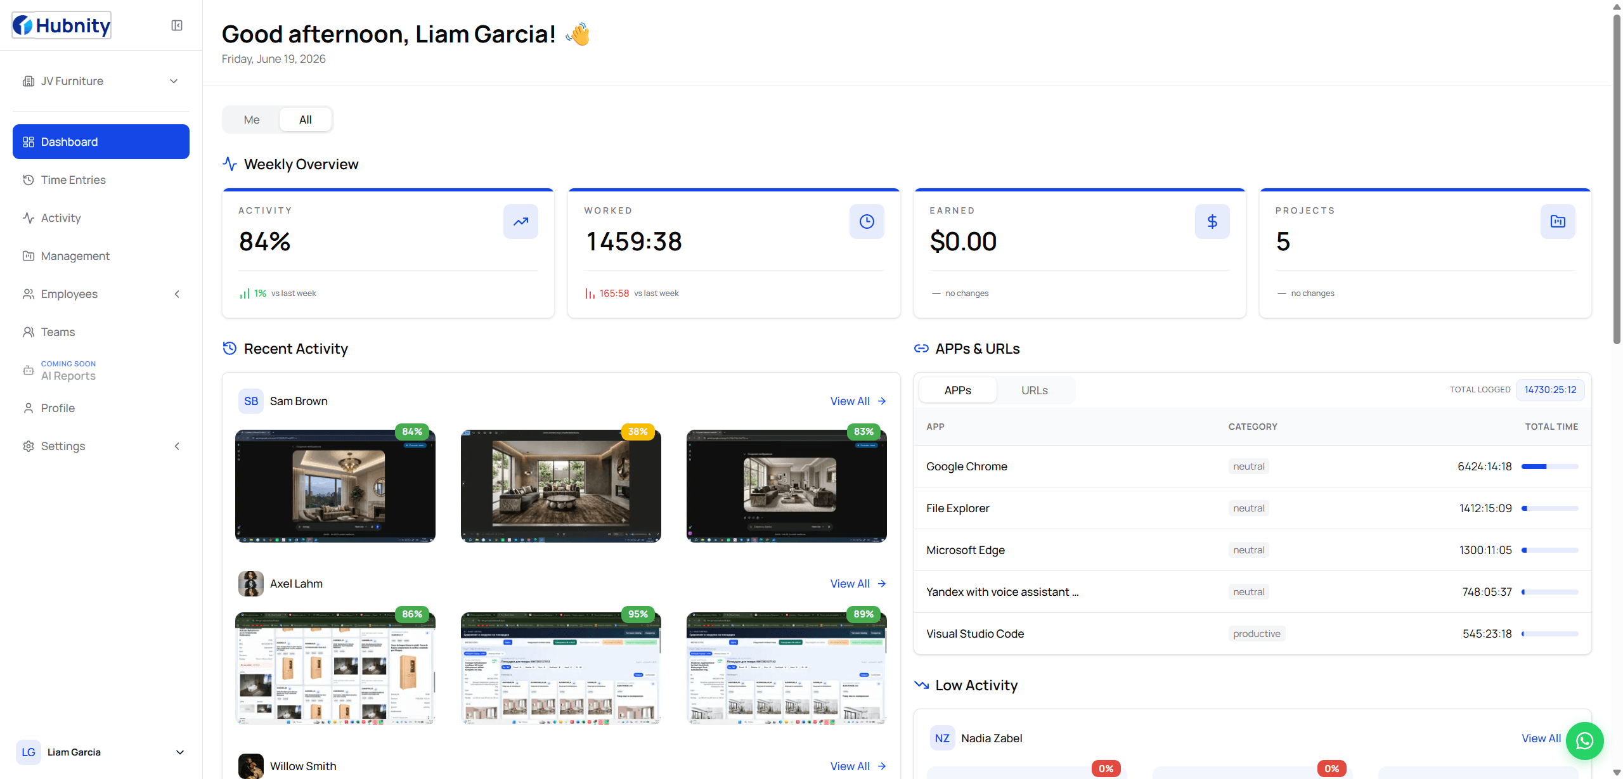This screenshot has width=1623, height=779.
Task: Open Liam Garcia account menu
Action: (x=101, y=752)
